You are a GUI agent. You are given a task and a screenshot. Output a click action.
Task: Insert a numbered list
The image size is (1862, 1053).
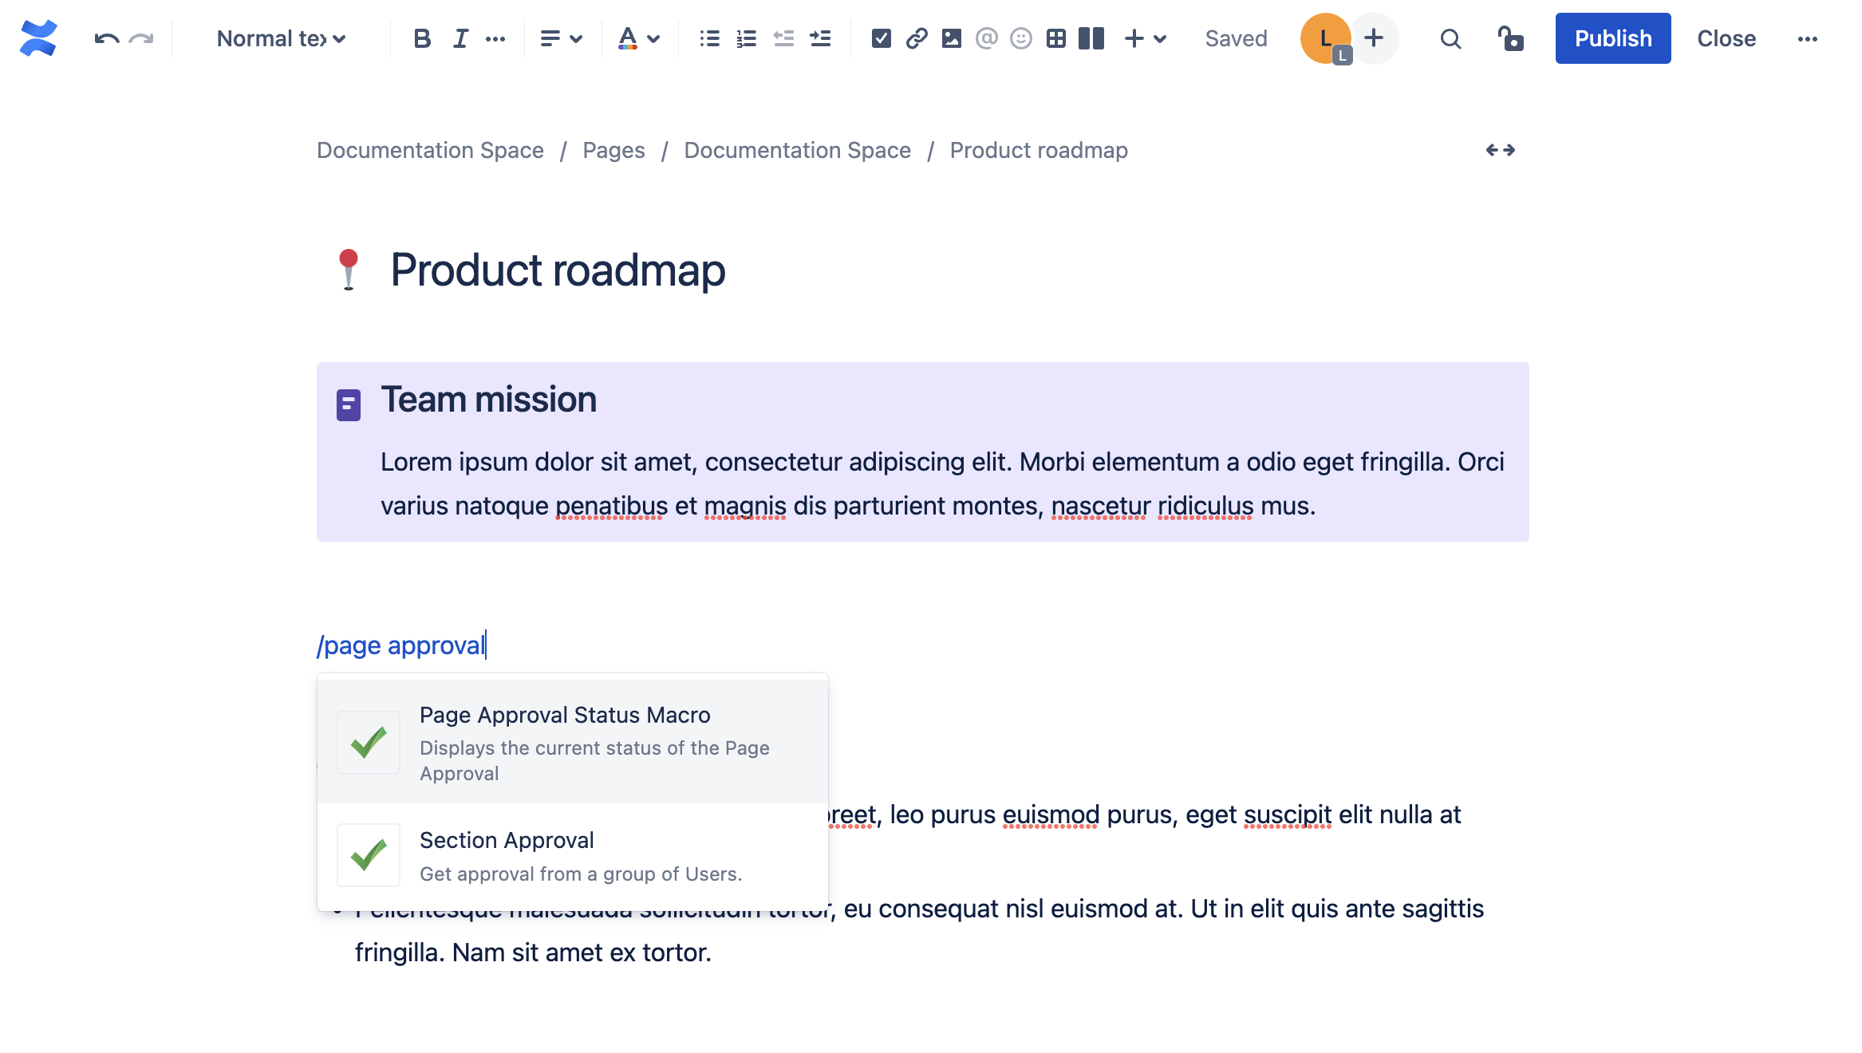(x=746, y=38)
